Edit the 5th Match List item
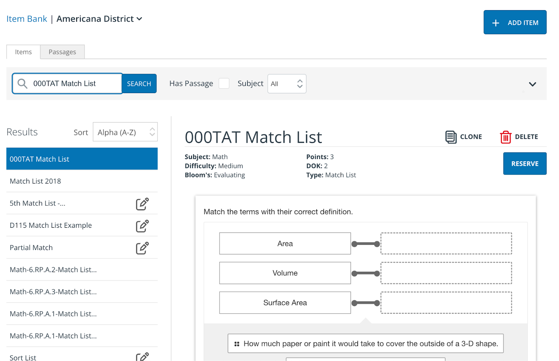This screenshot has height=361, width=559. (x=142, y=204)
